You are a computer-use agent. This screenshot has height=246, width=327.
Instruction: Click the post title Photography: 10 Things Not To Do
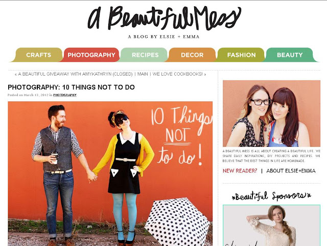[x=71, y=87]
